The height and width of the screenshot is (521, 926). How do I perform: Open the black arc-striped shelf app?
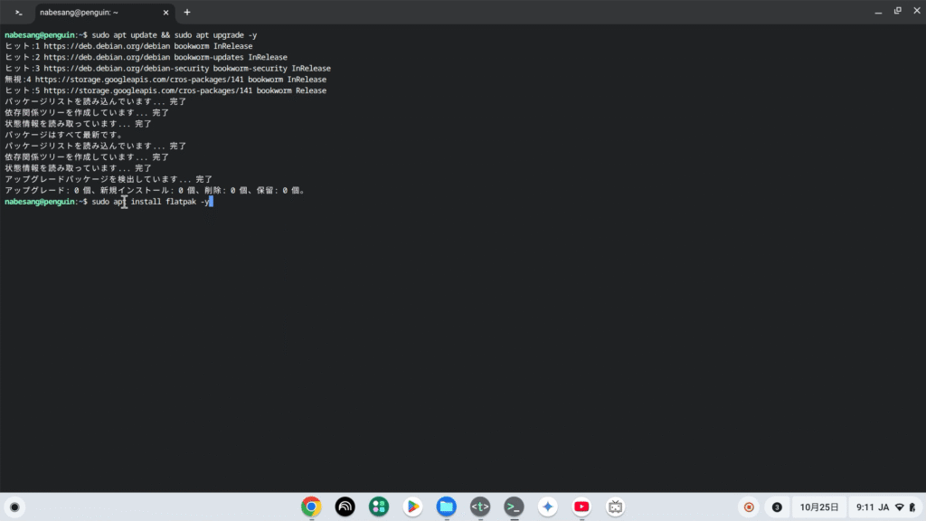pos(345,507)
